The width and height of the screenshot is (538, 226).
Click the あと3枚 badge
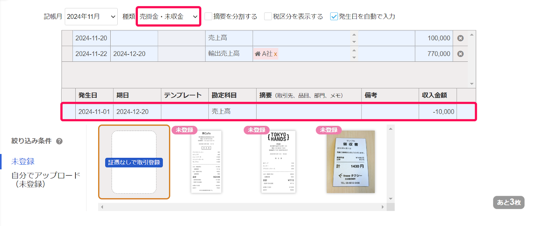pos(509,202)
